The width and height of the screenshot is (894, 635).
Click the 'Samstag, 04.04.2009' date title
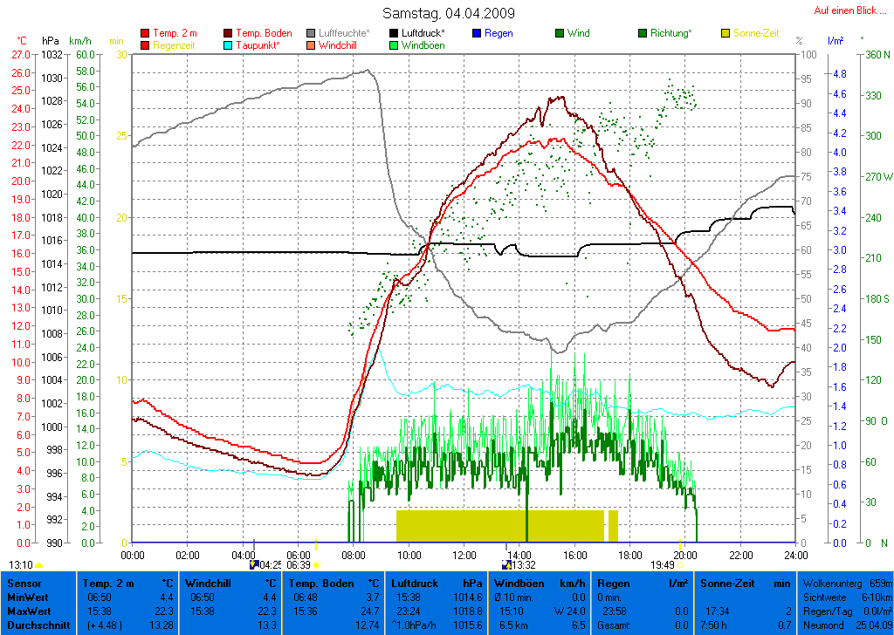pyautogui.click(x=449, y=13)
